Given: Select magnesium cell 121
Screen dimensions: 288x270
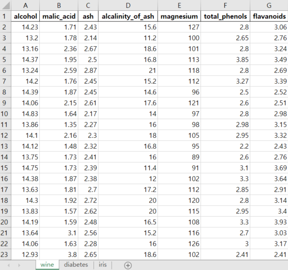Looking at the screenshot, I should (x=179, y=103).
